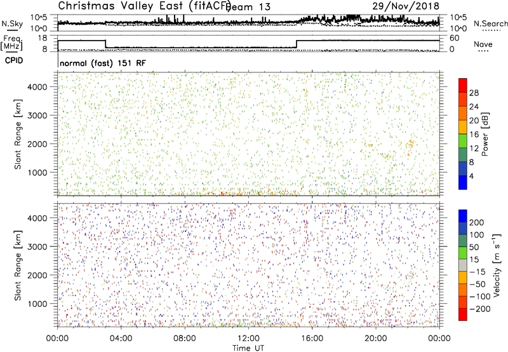Click the '12:00' time tick label

click(248, 339)
